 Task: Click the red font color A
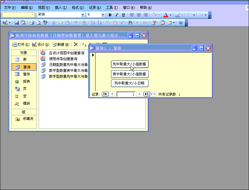(x=166, y=15)
